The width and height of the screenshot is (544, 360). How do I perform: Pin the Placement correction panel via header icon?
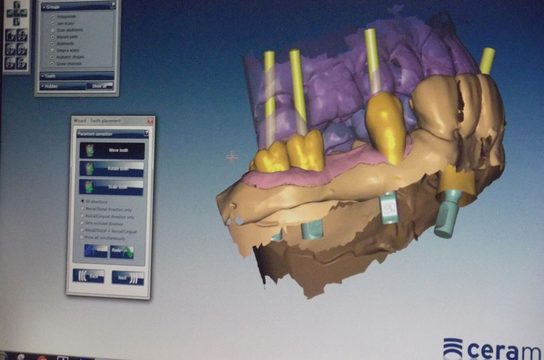146,133
